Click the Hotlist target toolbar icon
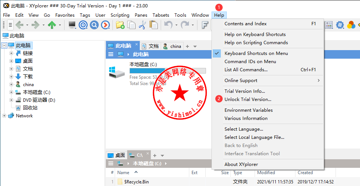The height and width of the screenshot is (186, 360). [x=83, y=25]
